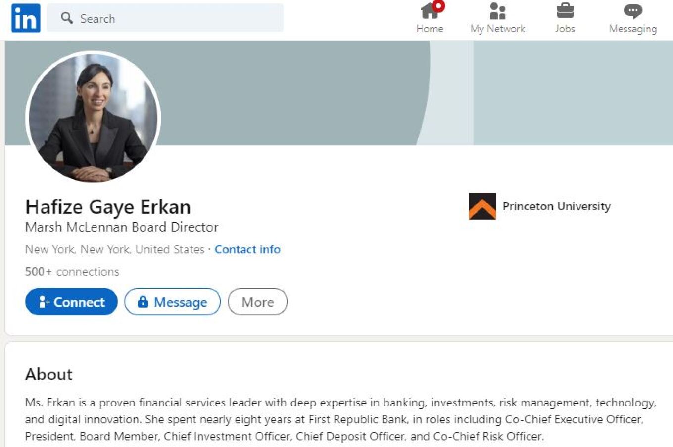Viewport: 673px width, 447px height.
Task: Open the Jobs briefcase icon
Action: (565, 11)
